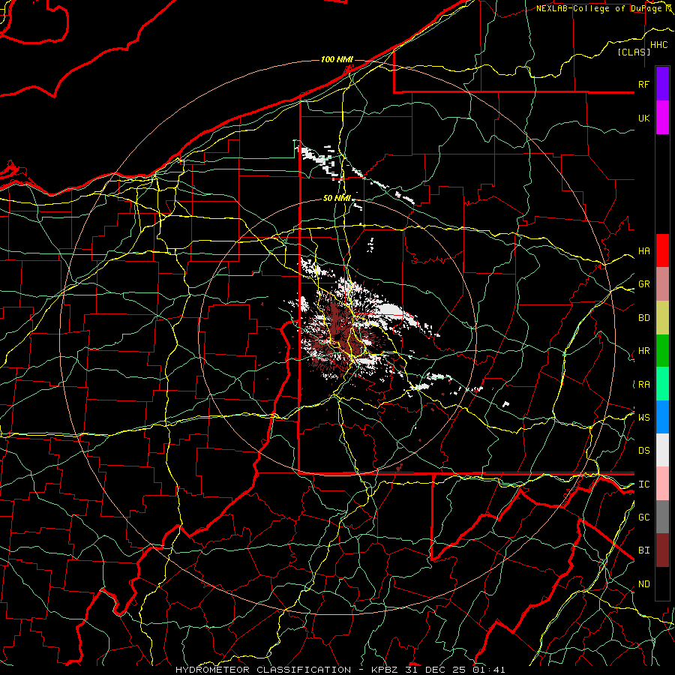The height and width of the screenshot is (675, 675).
Task: Click the HA legend label
Action: 643,251
